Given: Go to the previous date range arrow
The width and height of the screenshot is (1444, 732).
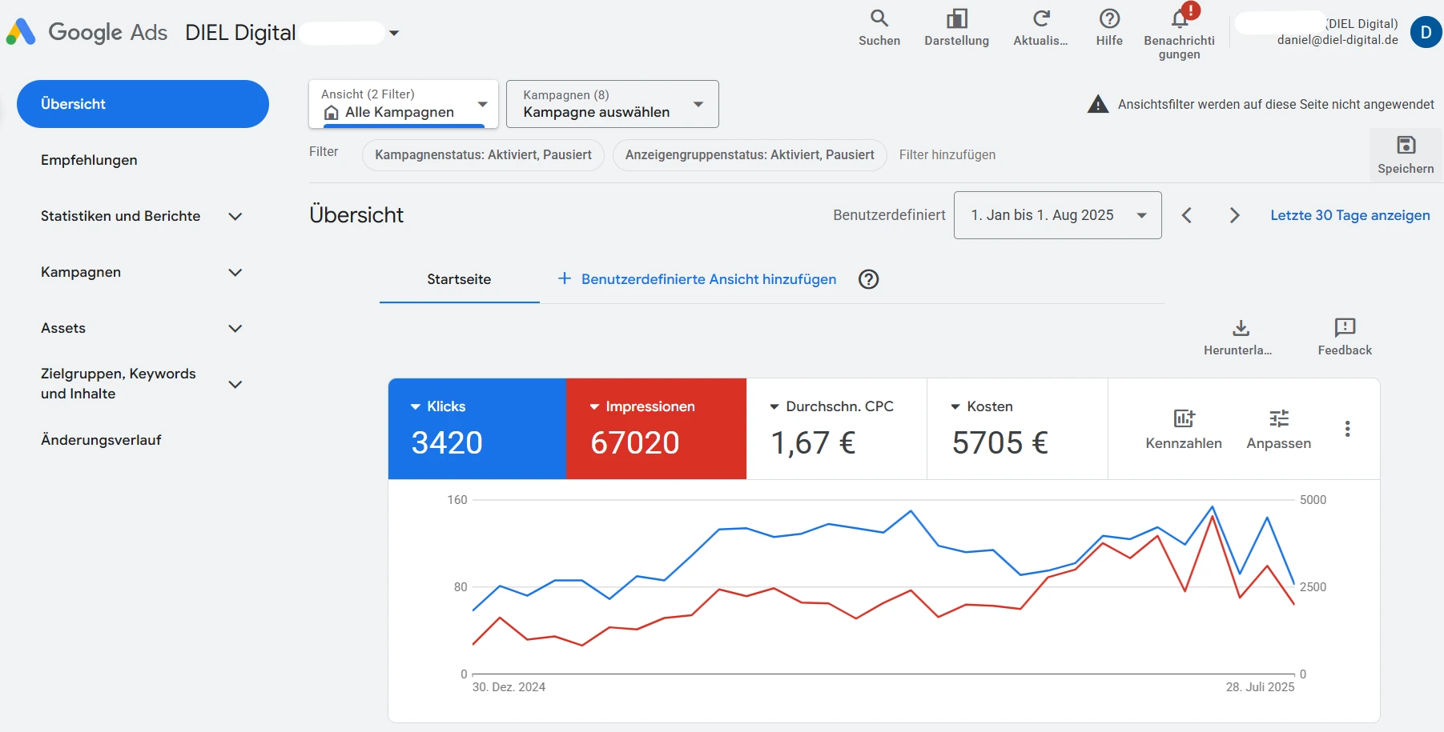Looking at the screenshot, I should [1187, 215].
